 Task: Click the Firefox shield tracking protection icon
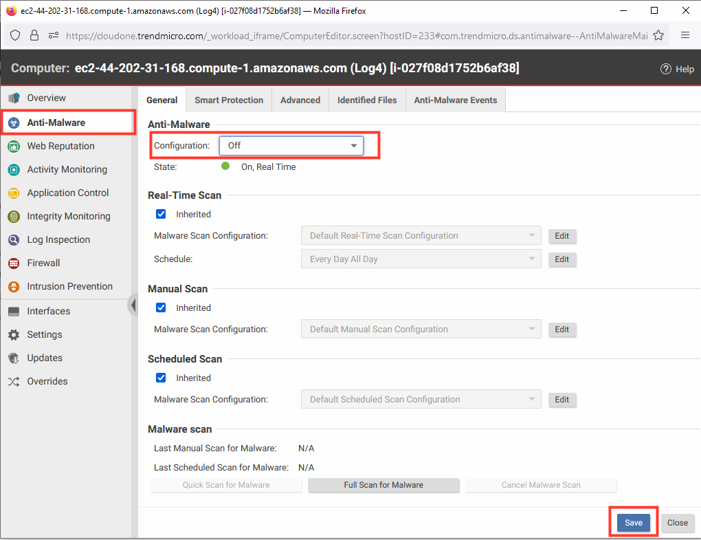[15, 35]
